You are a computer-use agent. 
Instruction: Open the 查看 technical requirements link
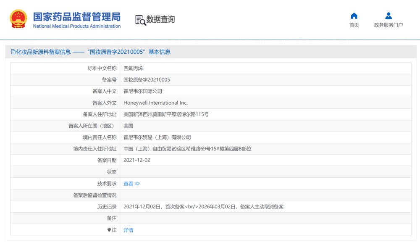(128, 183)
